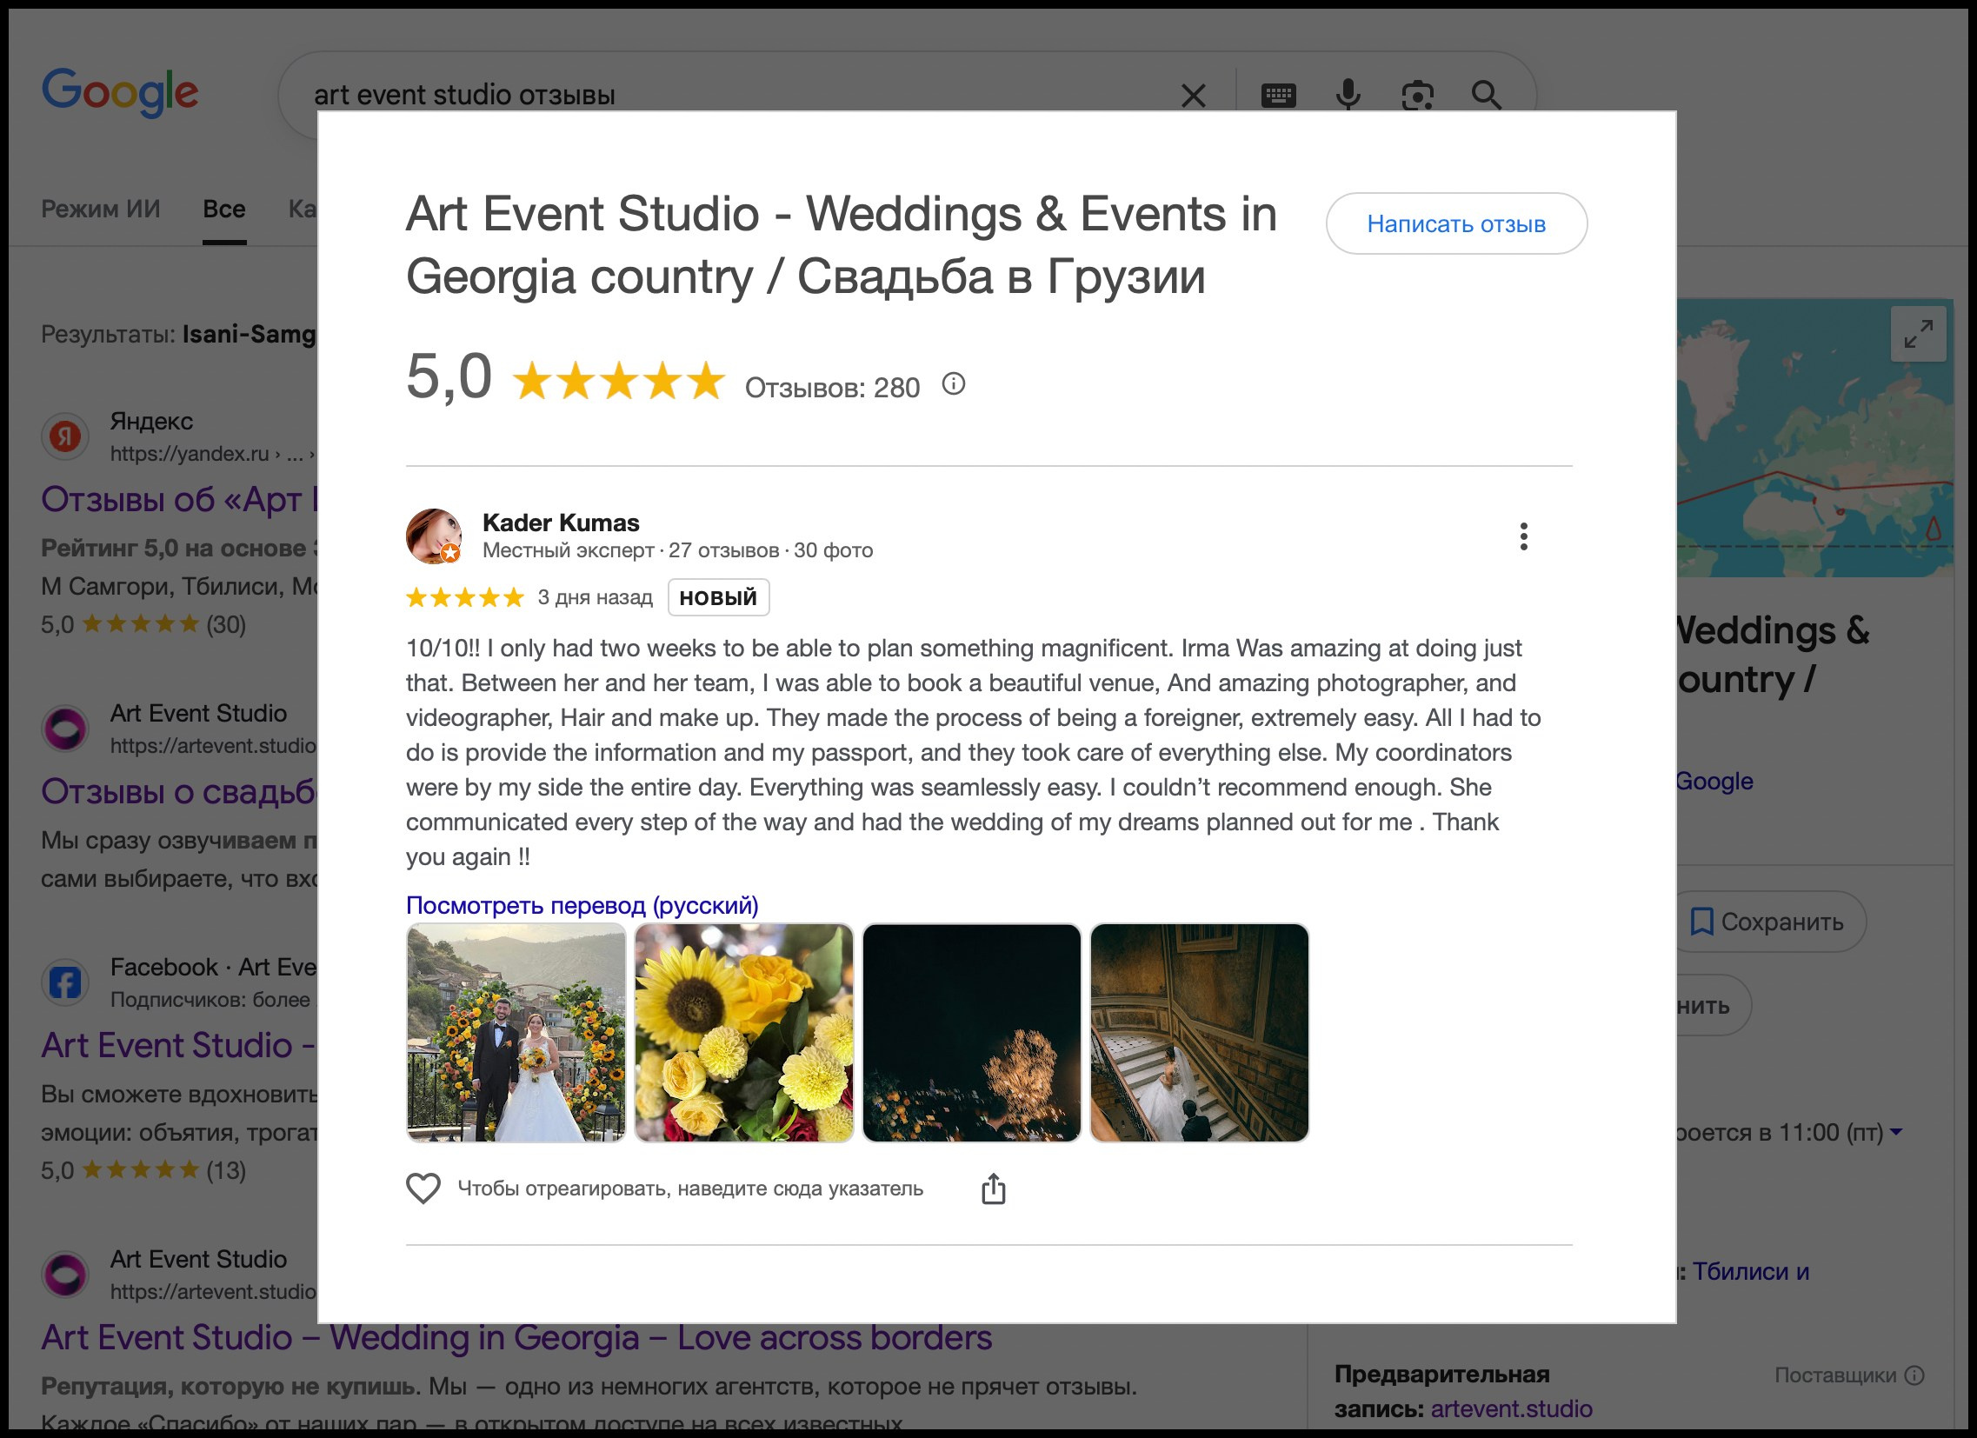1977x1438 pixels.
Task: Open the sunflower bouquet photo thumbnail
Action: click(x=743, y=1033)
